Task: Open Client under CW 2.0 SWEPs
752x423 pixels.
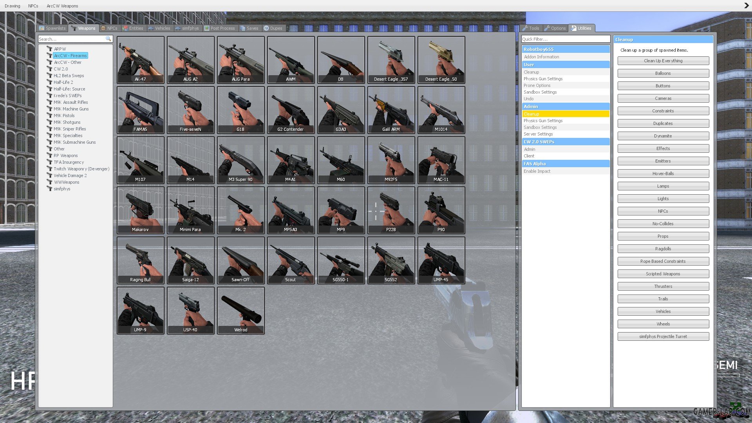Action: [x=566, y=156]
